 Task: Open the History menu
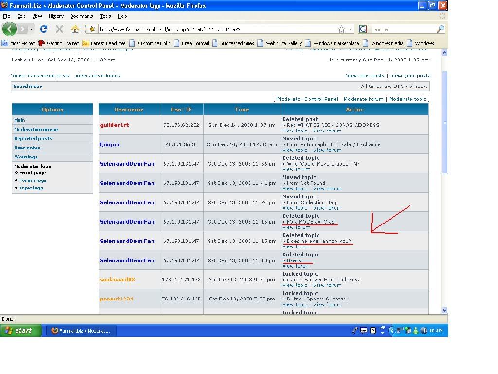(x=56, y=16)
